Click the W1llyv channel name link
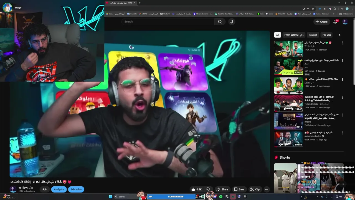Screen dimensions: 355x200 (26, 188)
